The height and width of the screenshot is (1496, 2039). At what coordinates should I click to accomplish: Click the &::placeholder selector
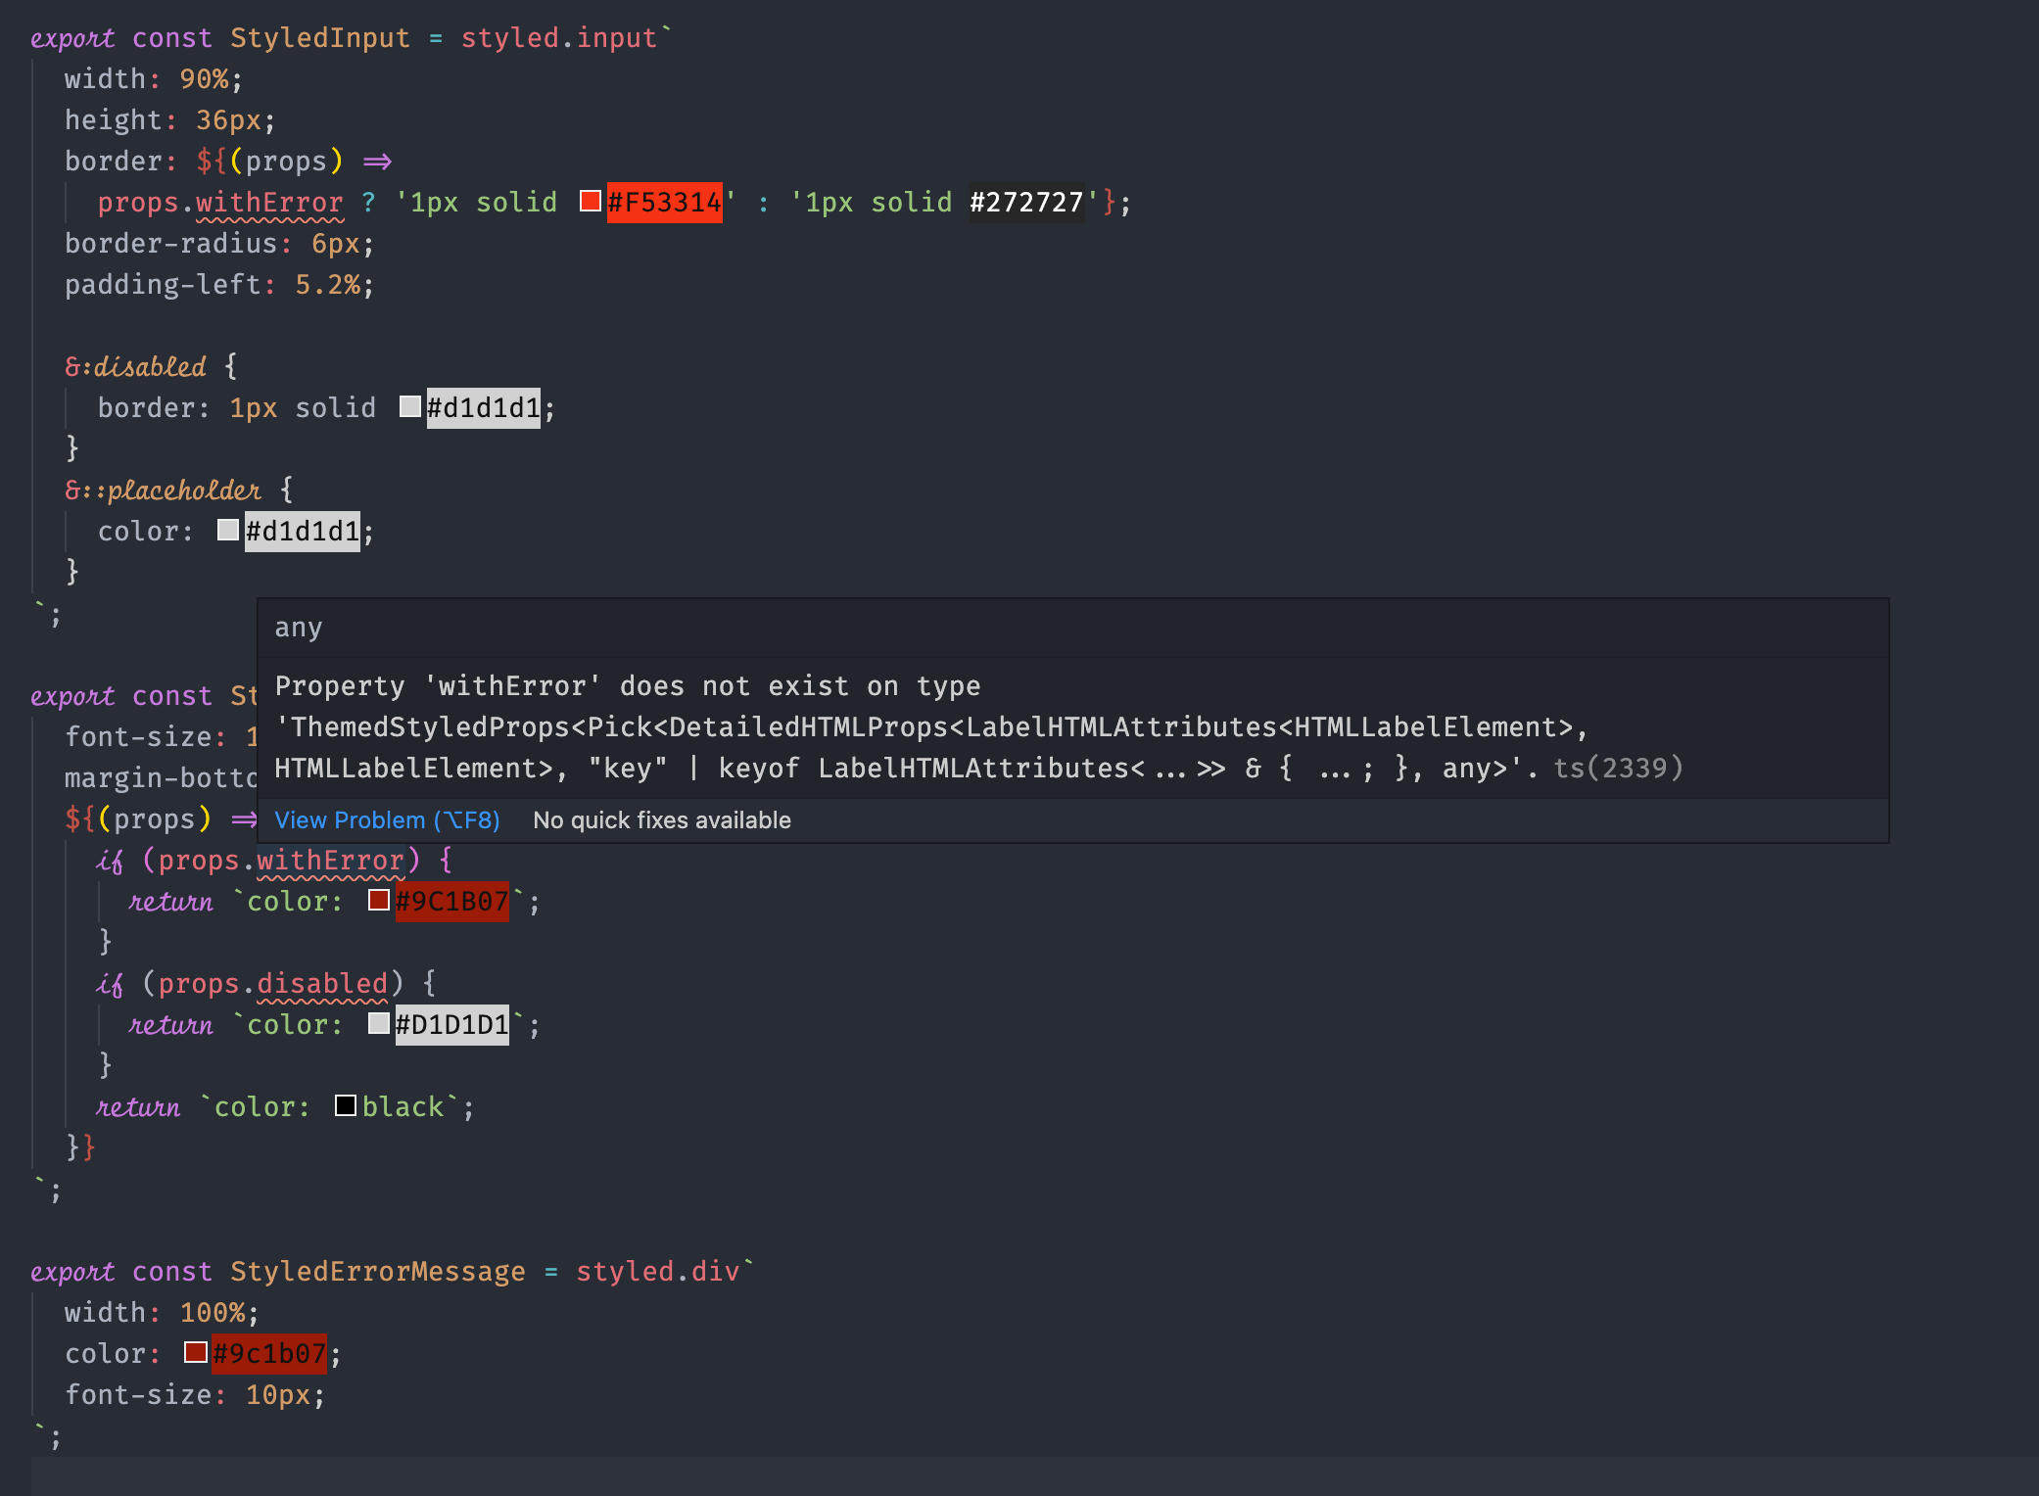(x=163, y=490)
